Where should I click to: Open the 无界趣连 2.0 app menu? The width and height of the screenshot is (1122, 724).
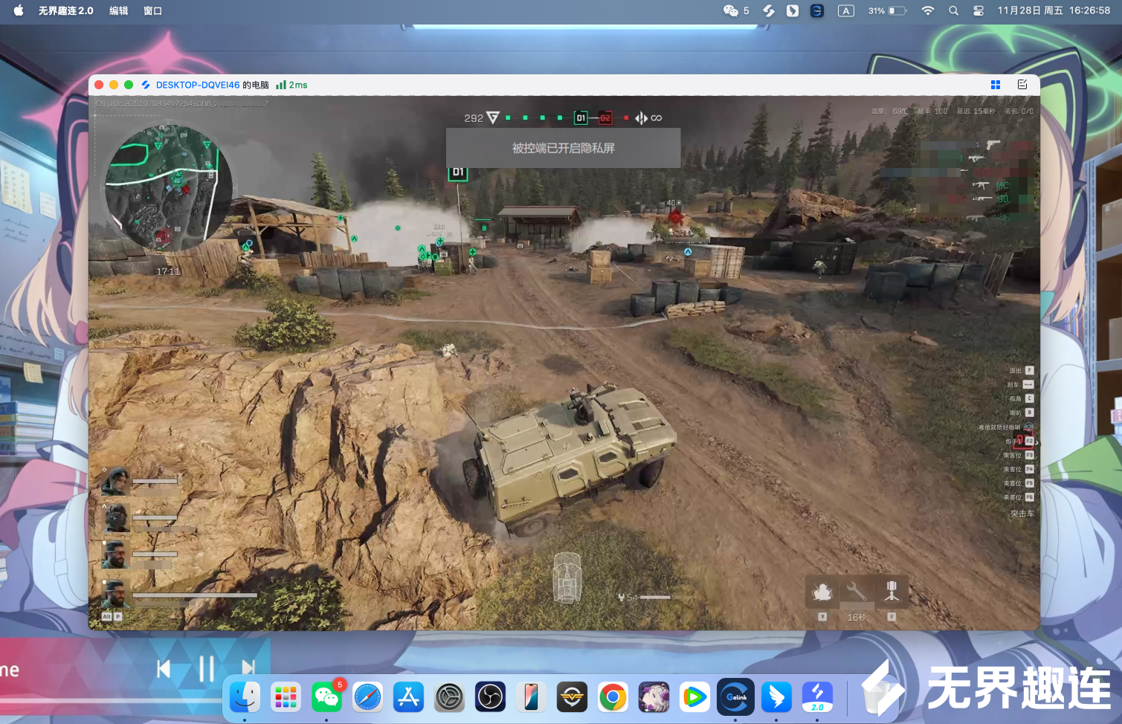[x=66, y=11]
